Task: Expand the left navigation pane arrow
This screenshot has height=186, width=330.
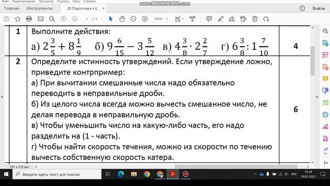Action: click(2, 97)
